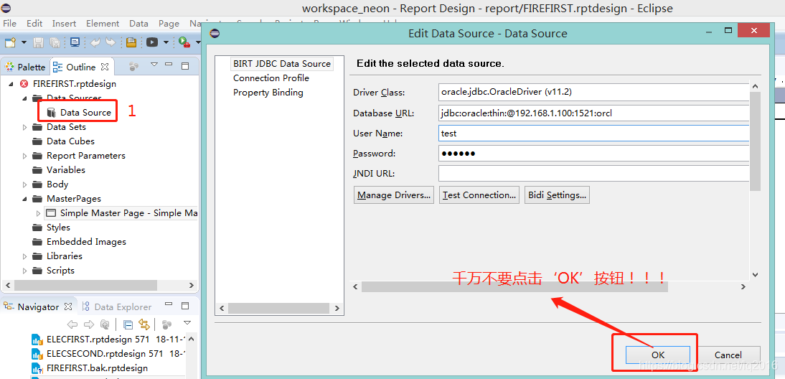This screenshot has height=379, width=785.
Task: Click the yellow file-tray toolbar icon
Action: point(131,42)
